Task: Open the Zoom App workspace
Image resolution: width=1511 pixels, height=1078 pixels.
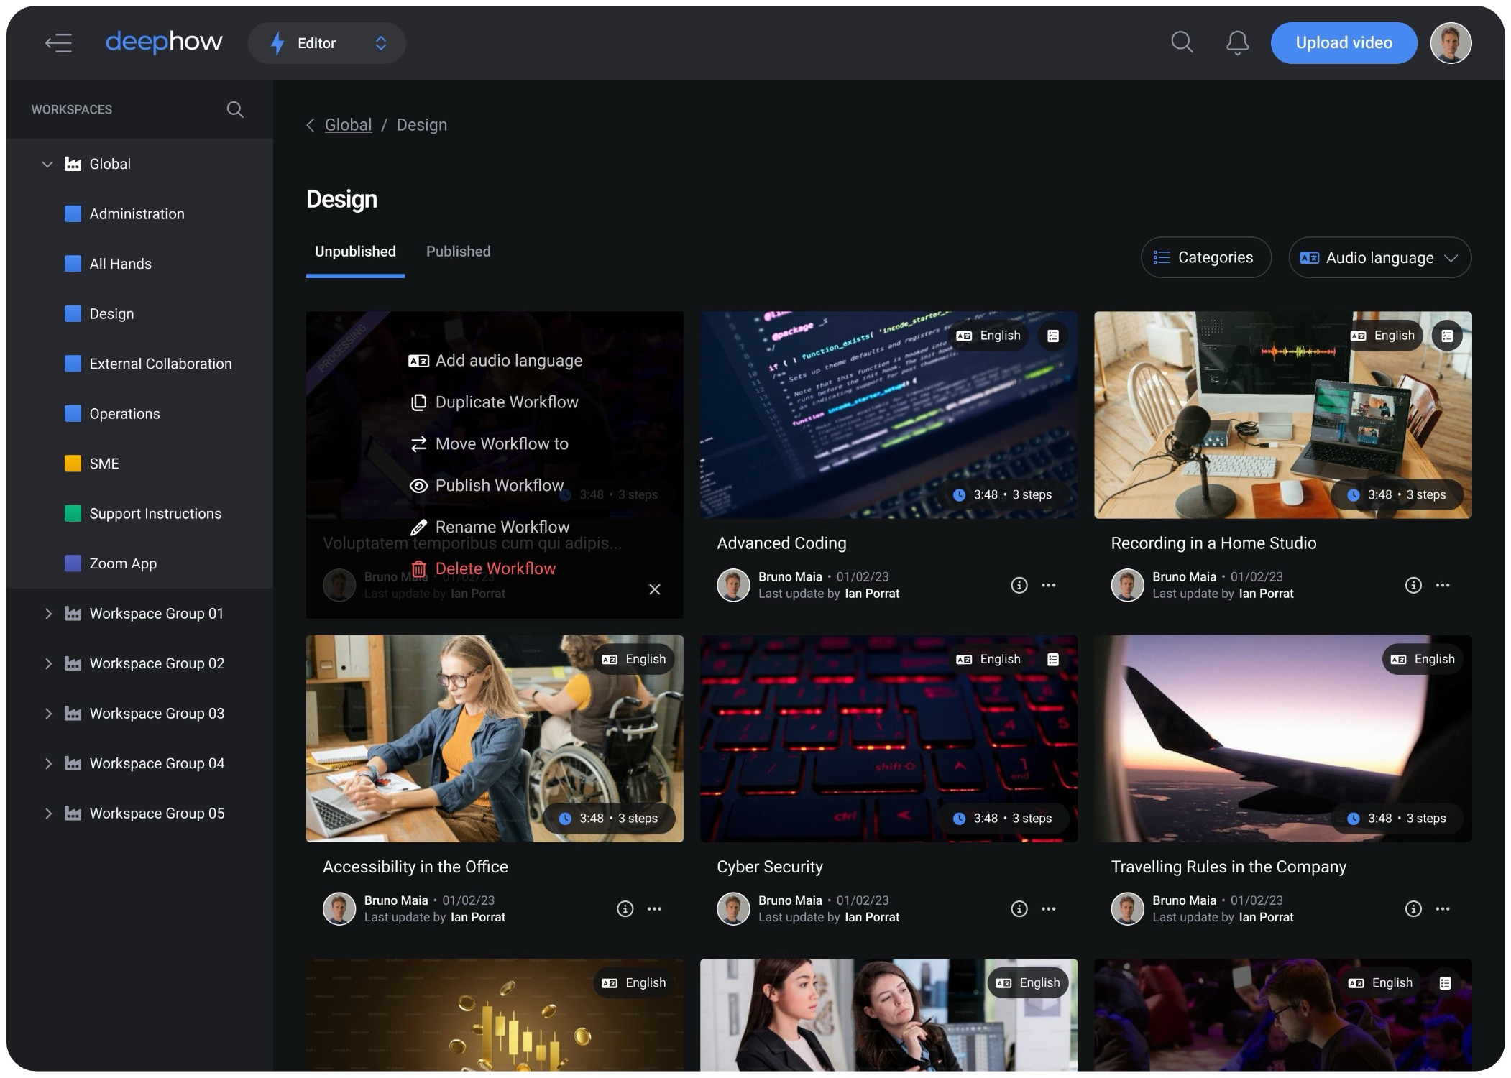Action: pyautogui.click(x=139, y=563)
